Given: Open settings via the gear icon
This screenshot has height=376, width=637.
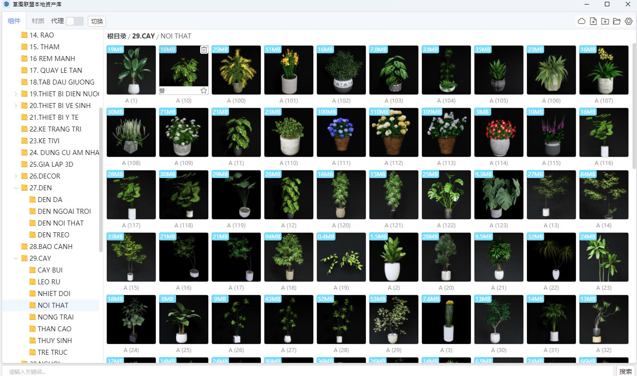Looking at the screenshot, I should click(628, 21).
